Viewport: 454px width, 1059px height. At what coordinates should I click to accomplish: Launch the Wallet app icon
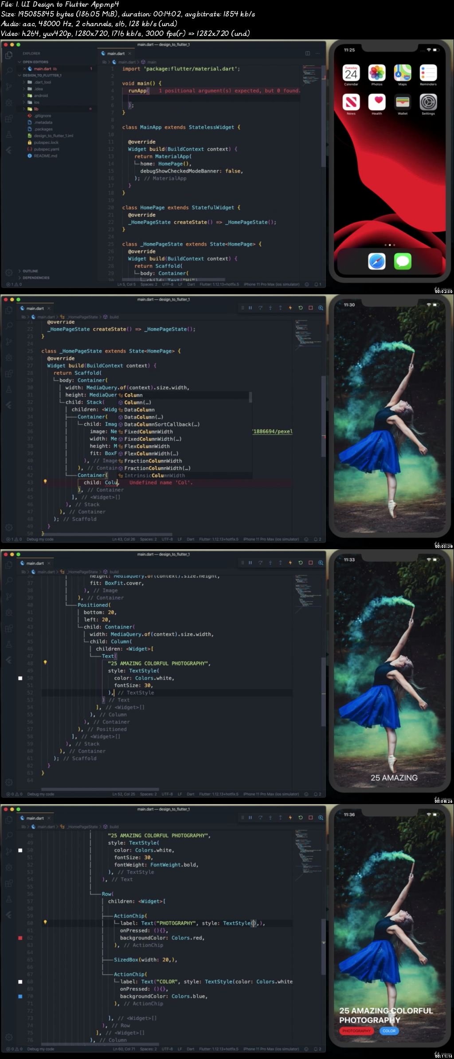click(x=403, y=102)
